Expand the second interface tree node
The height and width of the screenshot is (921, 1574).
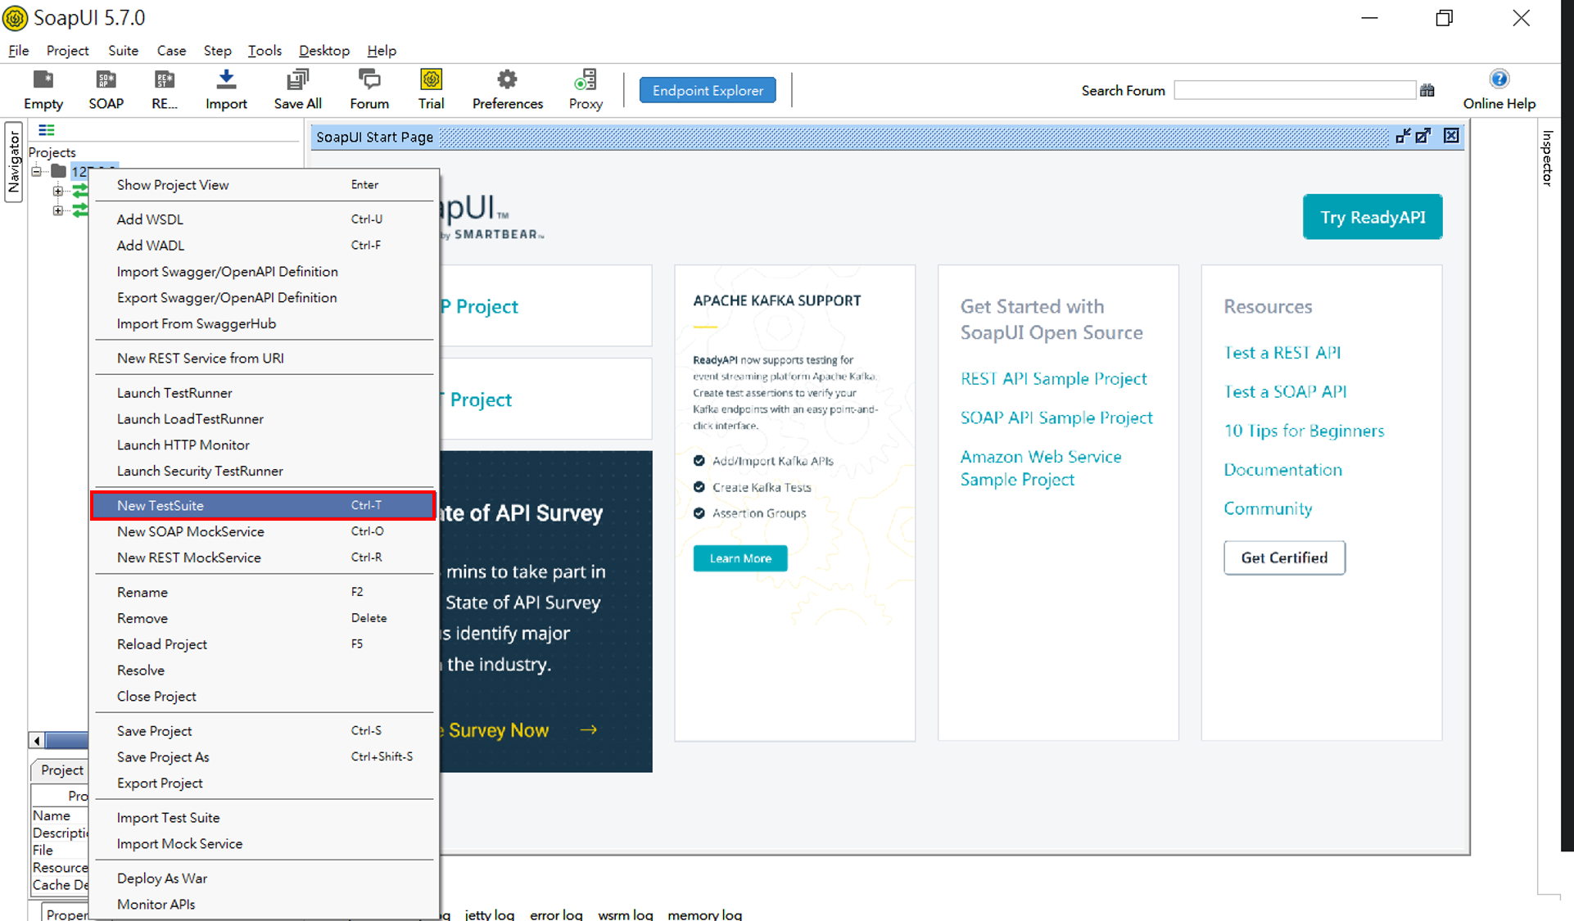point(58,210)
